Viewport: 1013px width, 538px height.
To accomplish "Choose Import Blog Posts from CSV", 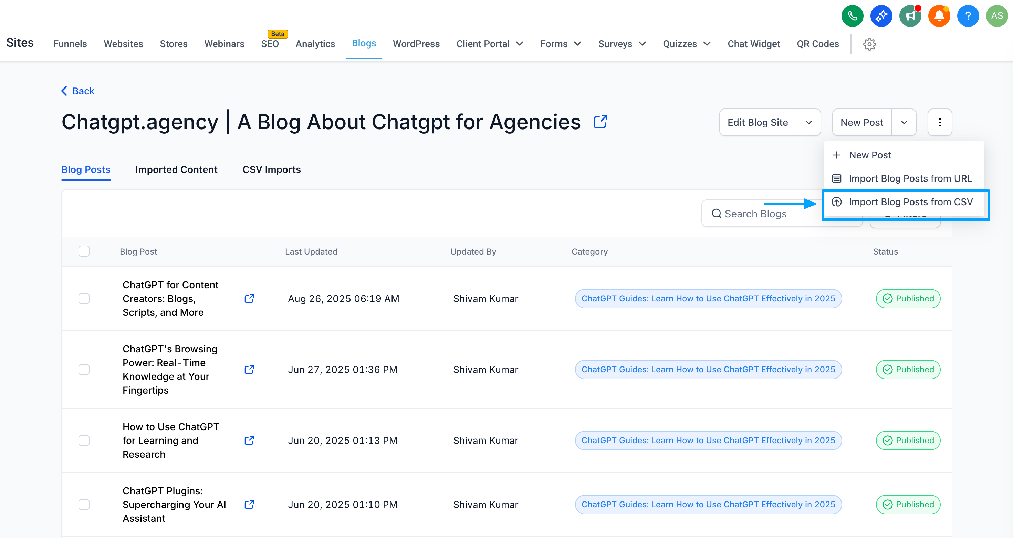I will click(x=910, y=202).
